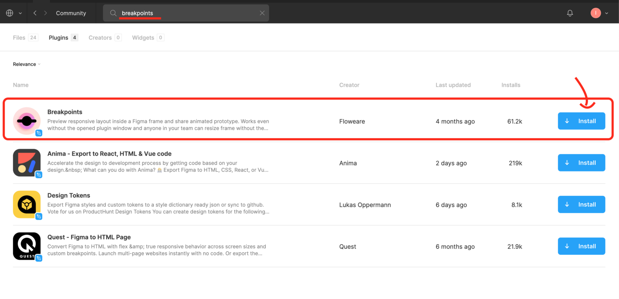The width and height of the screenshot is (619, 299).
Task: Install the Anima plugin
Action: (x=581, y=163)
